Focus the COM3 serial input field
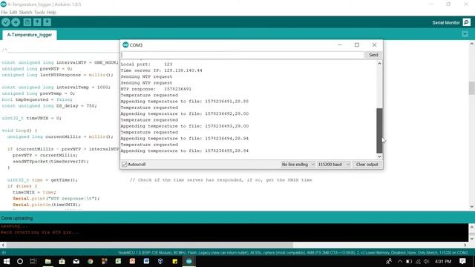 pos(243,55)
